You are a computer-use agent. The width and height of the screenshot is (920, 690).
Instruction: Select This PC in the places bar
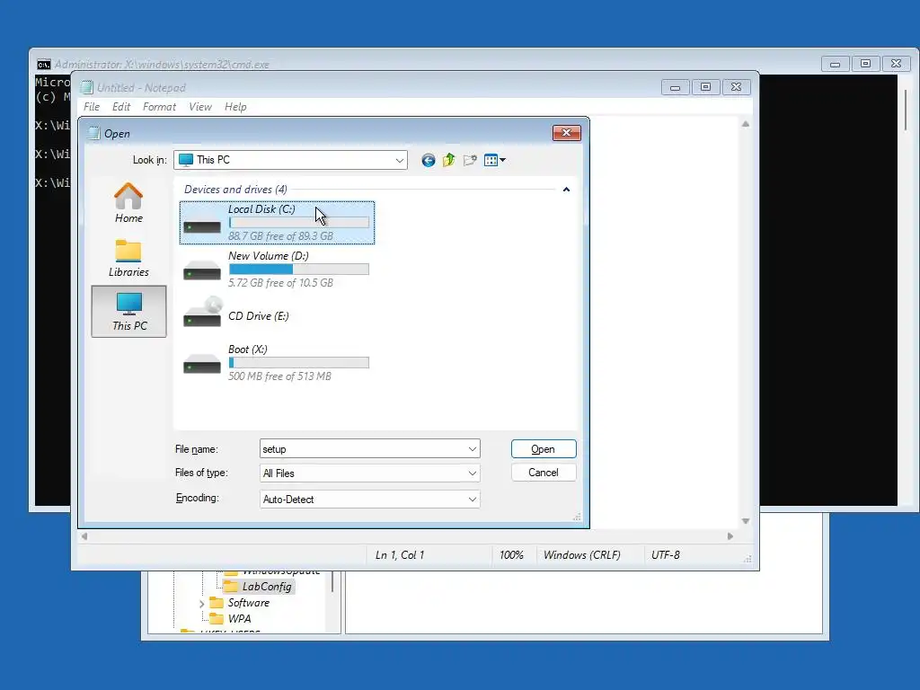(x=129, y=312)
